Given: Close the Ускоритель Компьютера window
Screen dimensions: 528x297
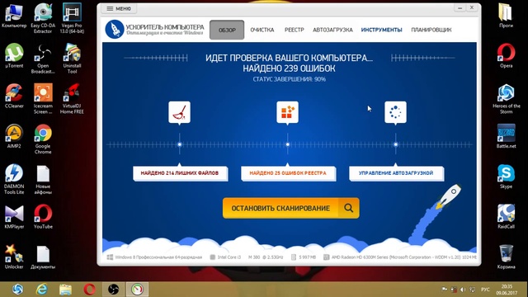Looking at the screenshot, I should point(472,7).
